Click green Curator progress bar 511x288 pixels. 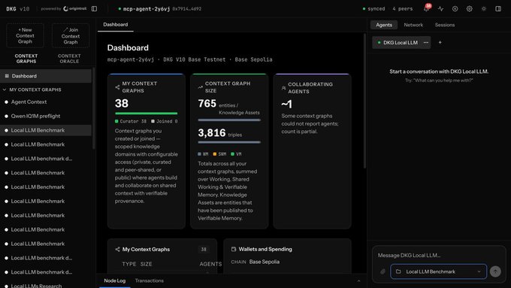pyautogui.click(x=147, y=114)
